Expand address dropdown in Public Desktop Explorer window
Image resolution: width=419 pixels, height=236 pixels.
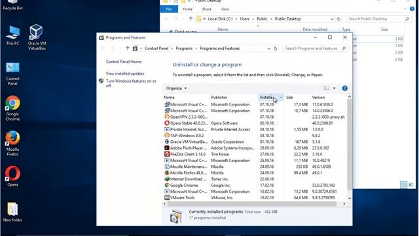[332, 19]
